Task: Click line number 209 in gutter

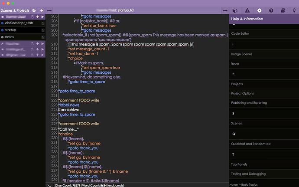Action: (54, 35)
